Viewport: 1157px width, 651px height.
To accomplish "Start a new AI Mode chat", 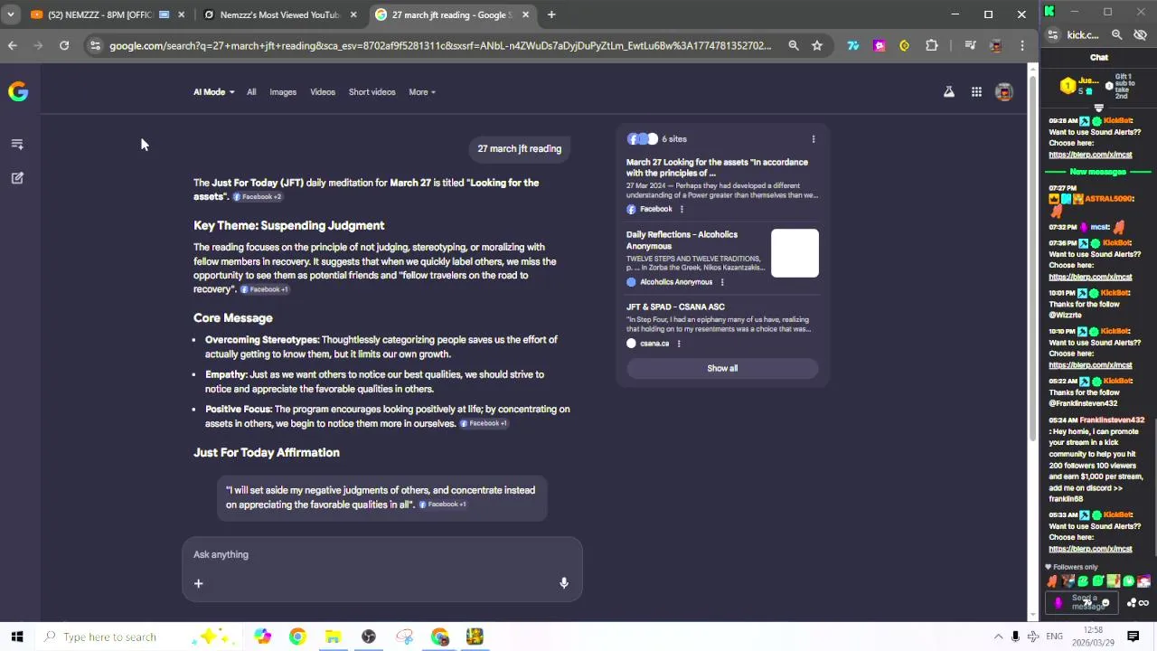I will (17, 178).
